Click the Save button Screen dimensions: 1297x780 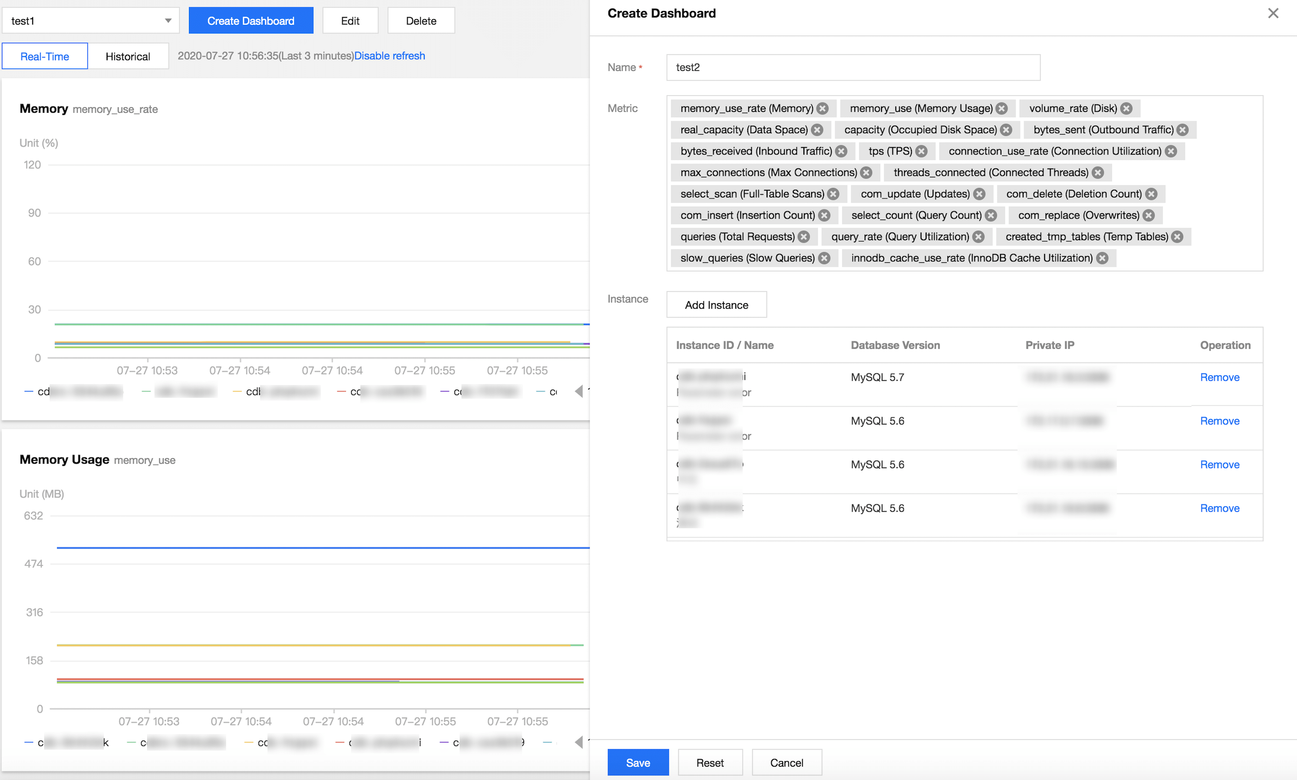[x=638, y=763]
